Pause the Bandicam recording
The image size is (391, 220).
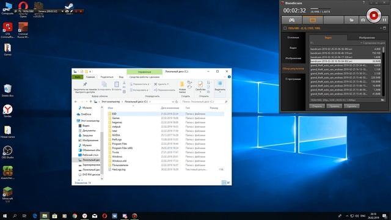point(384,20)
